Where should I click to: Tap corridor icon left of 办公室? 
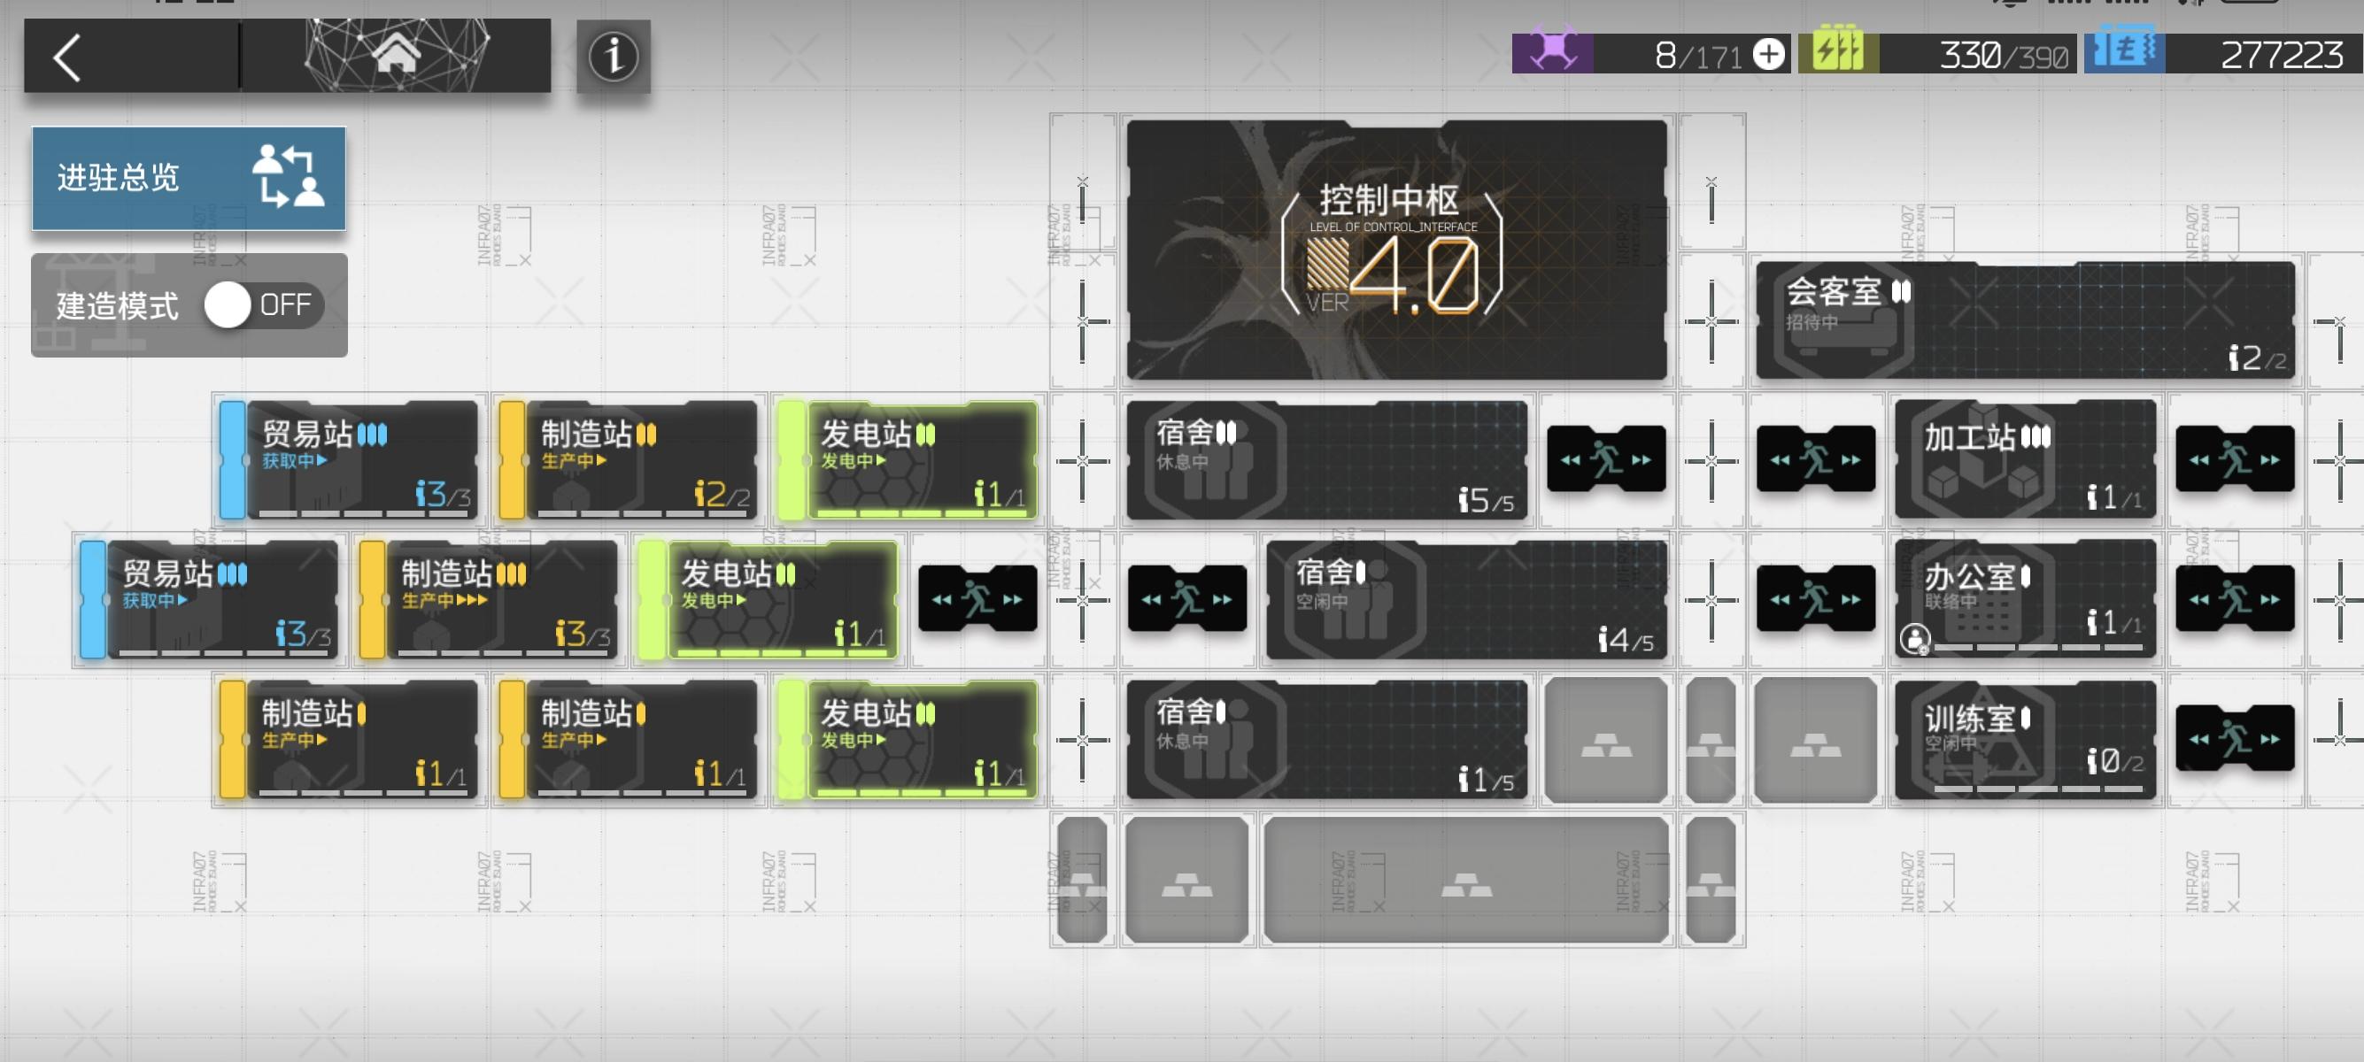1815,598
